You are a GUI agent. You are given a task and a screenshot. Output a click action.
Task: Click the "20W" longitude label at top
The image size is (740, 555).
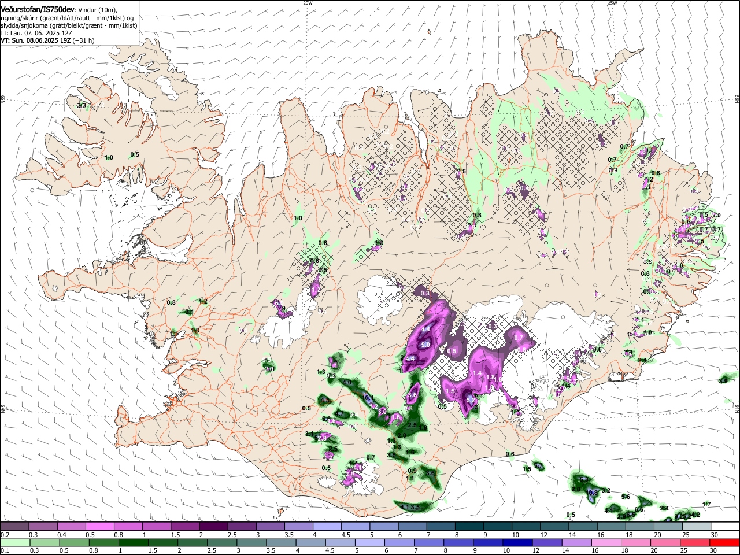[x=308, y=3]
